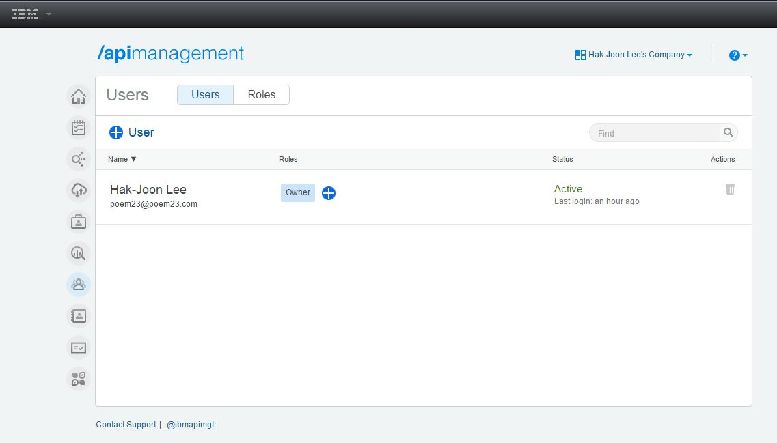Open the Home dashboard sidebar icon
The image size is (777, 443).
coord(79,96)
